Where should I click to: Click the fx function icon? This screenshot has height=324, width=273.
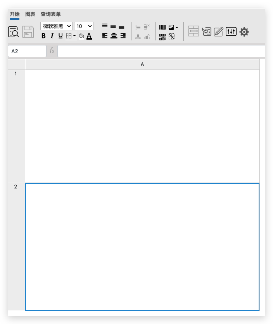(52, 51)
